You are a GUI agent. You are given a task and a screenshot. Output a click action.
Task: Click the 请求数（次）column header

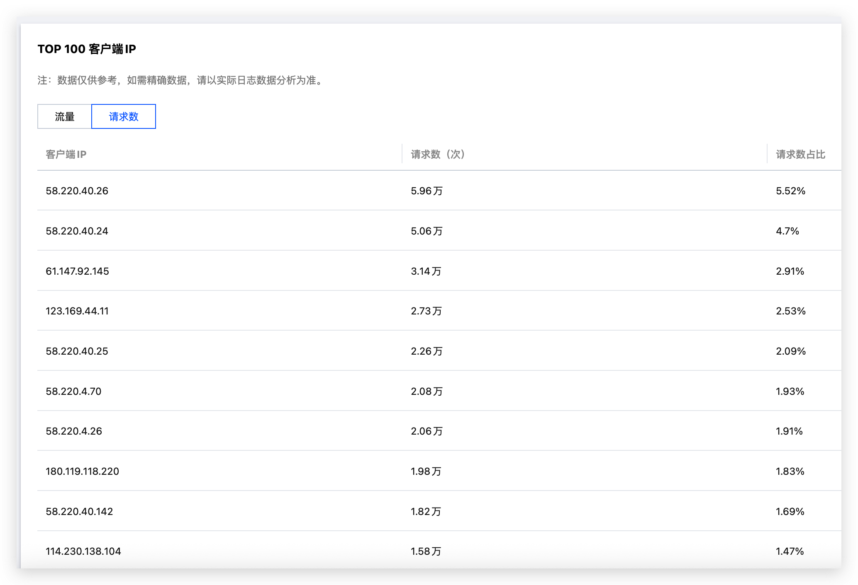[x=438, y=155]
